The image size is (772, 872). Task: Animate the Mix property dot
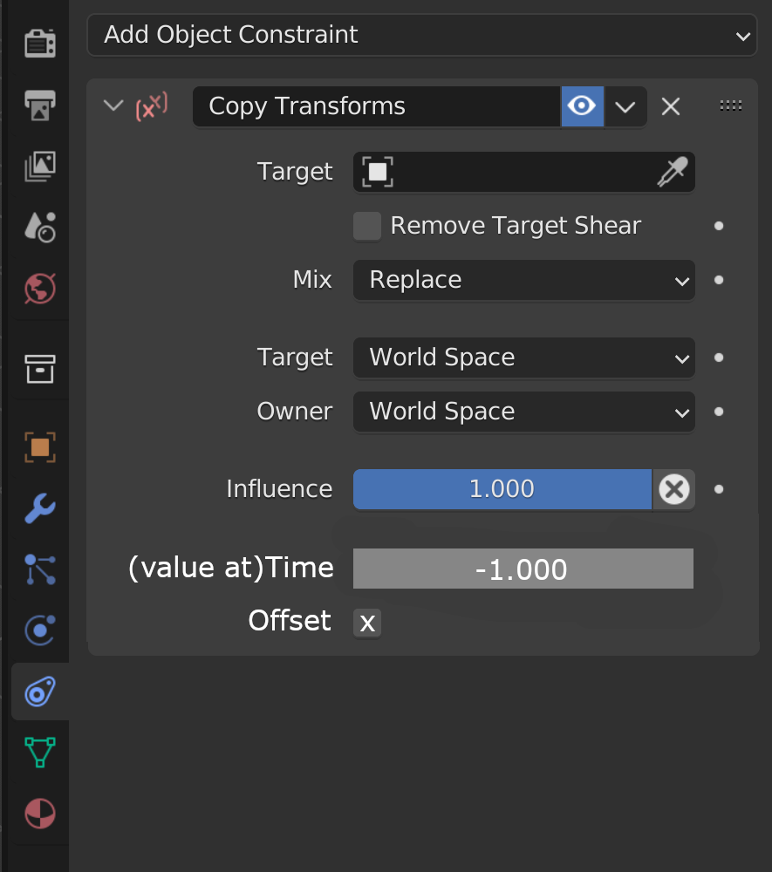pos(719,280)
